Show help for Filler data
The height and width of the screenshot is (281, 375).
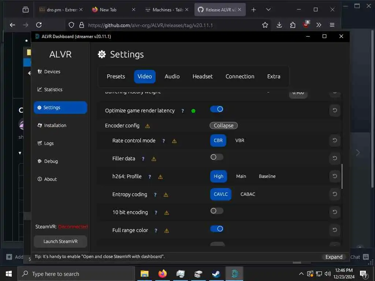(x=143, y=159)
